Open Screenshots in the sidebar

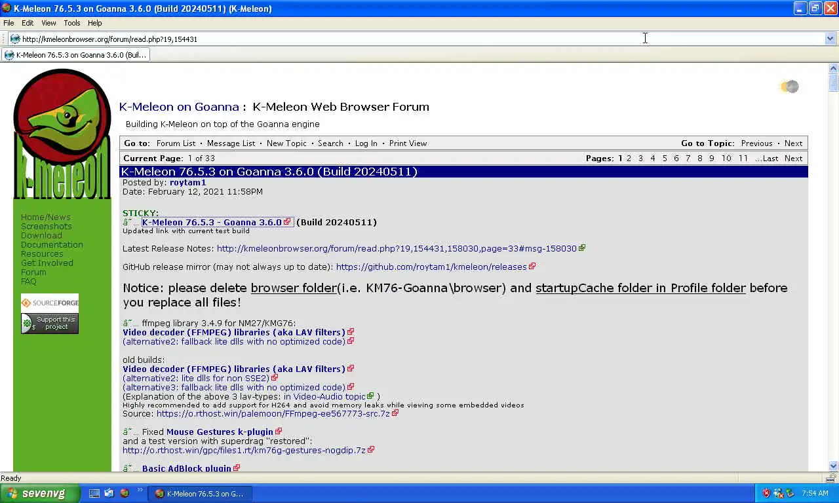pos(46,227)
